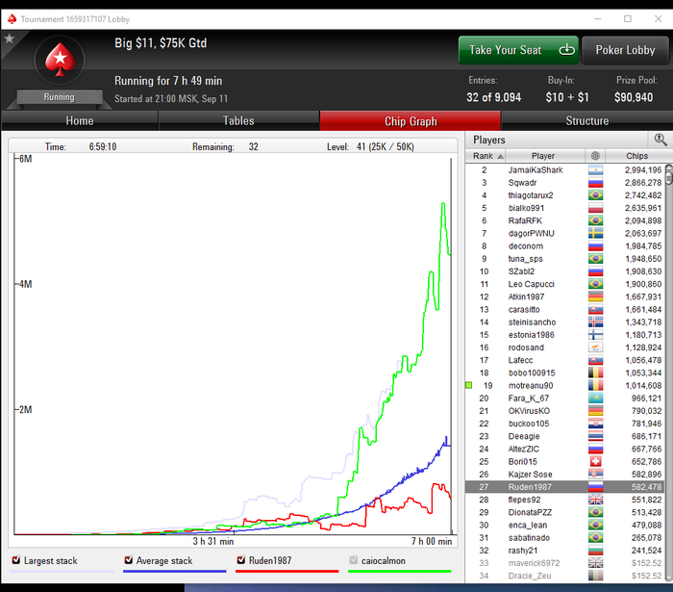
Task: Click the title bar PokerStars spade icon
Action: 12,19
